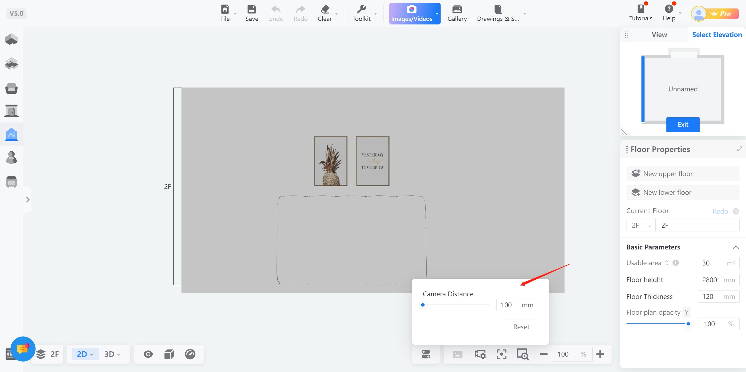Click the blue Exit button
The image size is (746, 372).
[683, 125]
